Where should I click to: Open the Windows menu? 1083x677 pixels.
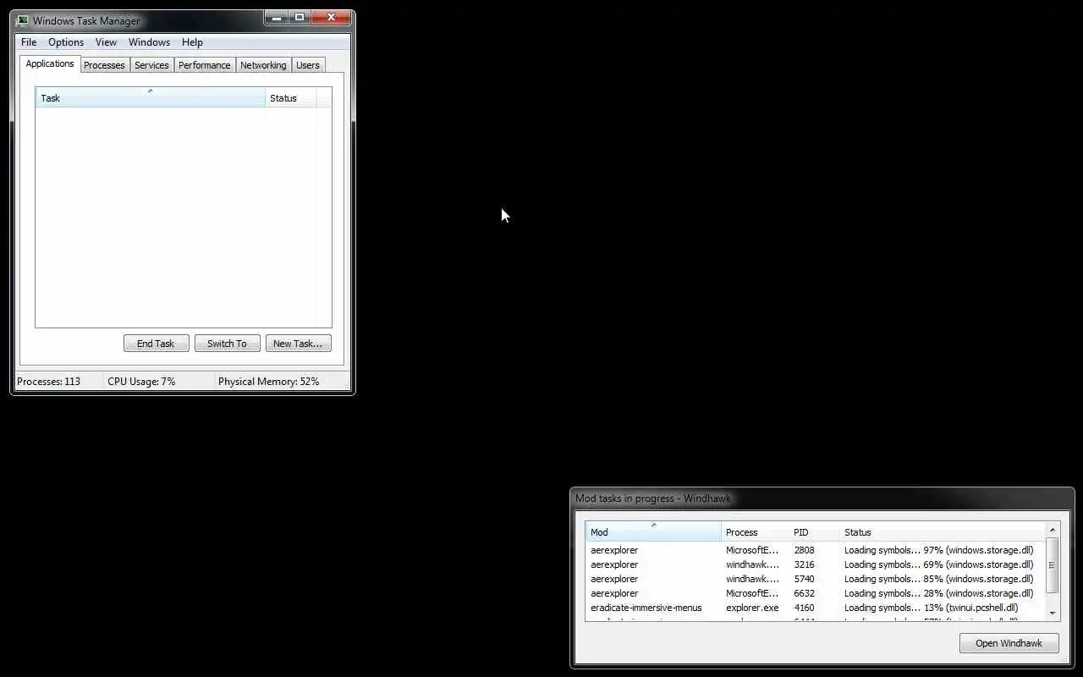149,42
